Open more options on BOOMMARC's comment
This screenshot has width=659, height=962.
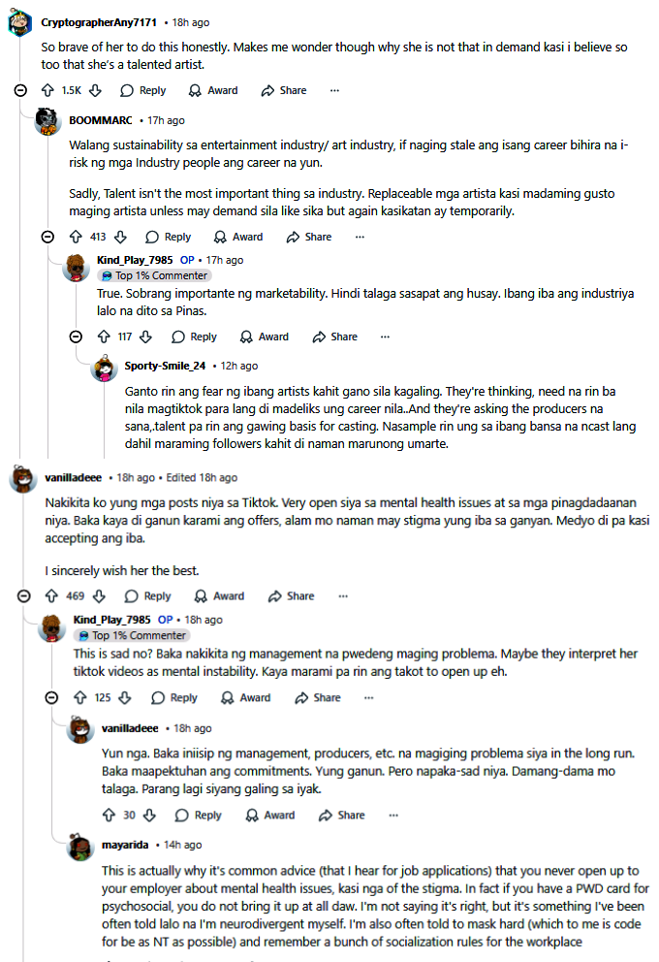coord(360,237)
